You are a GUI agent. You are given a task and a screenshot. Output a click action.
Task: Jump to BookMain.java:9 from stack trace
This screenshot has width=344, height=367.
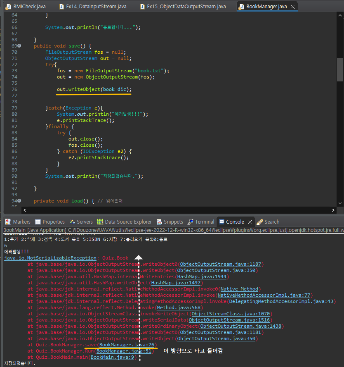pyautogui.click(x=112, y=357)
